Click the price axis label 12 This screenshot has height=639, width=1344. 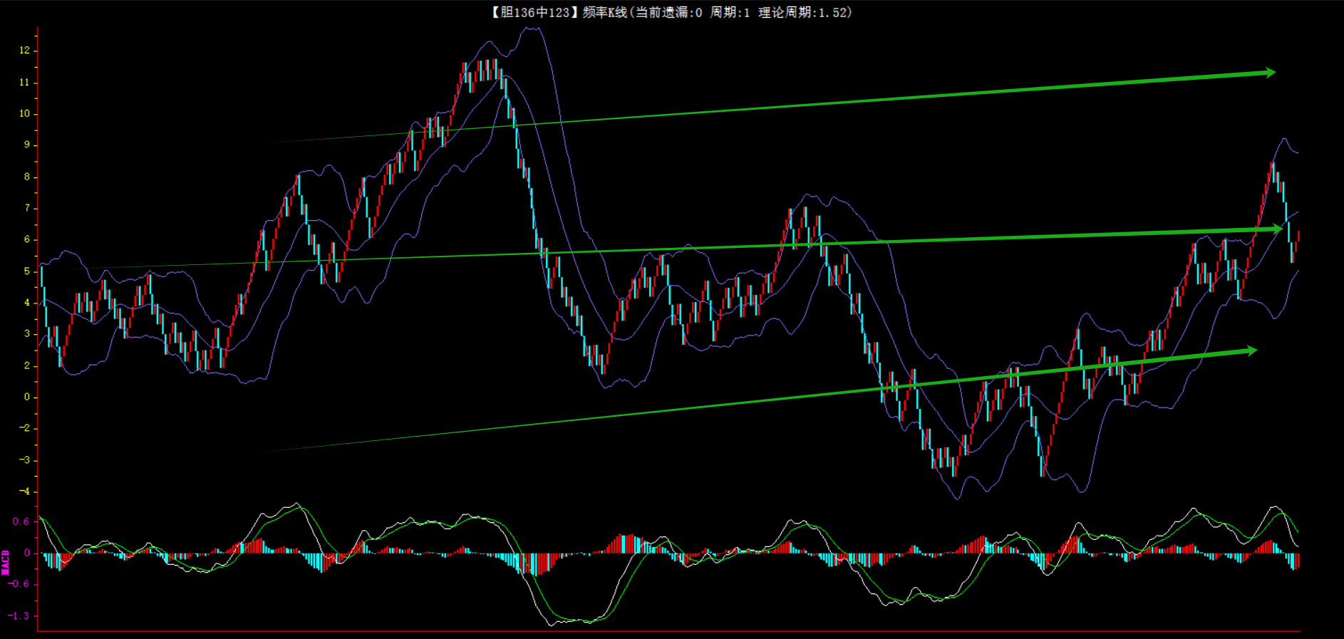click(25, 51)
